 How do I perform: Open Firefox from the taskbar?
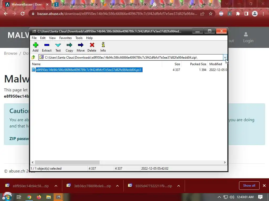[39, 197]
